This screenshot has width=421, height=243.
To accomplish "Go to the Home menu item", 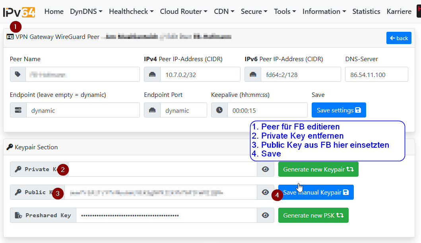I will coord(54,12).
